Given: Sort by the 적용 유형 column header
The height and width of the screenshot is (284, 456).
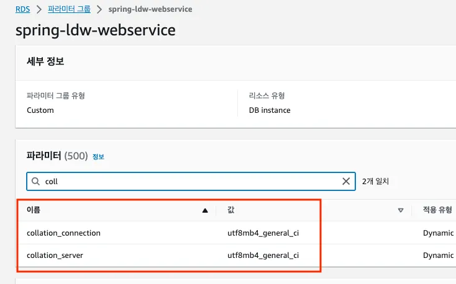Looking at the screenshot, I should [437, 210].
